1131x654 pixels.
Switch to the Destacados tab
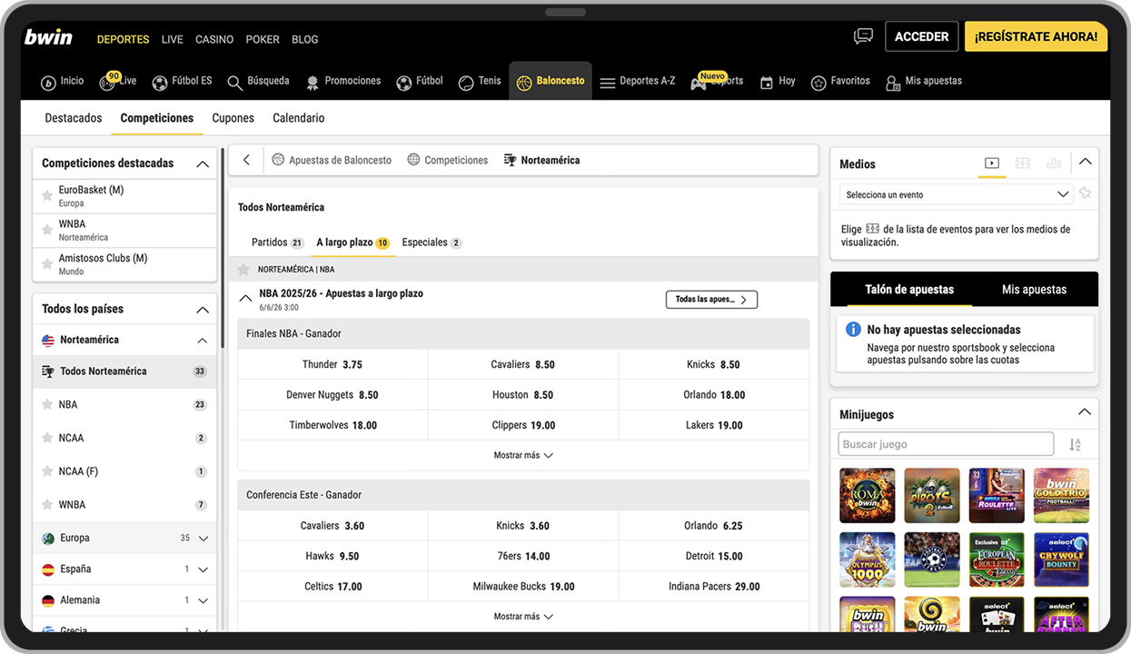(x=74, y=118)
